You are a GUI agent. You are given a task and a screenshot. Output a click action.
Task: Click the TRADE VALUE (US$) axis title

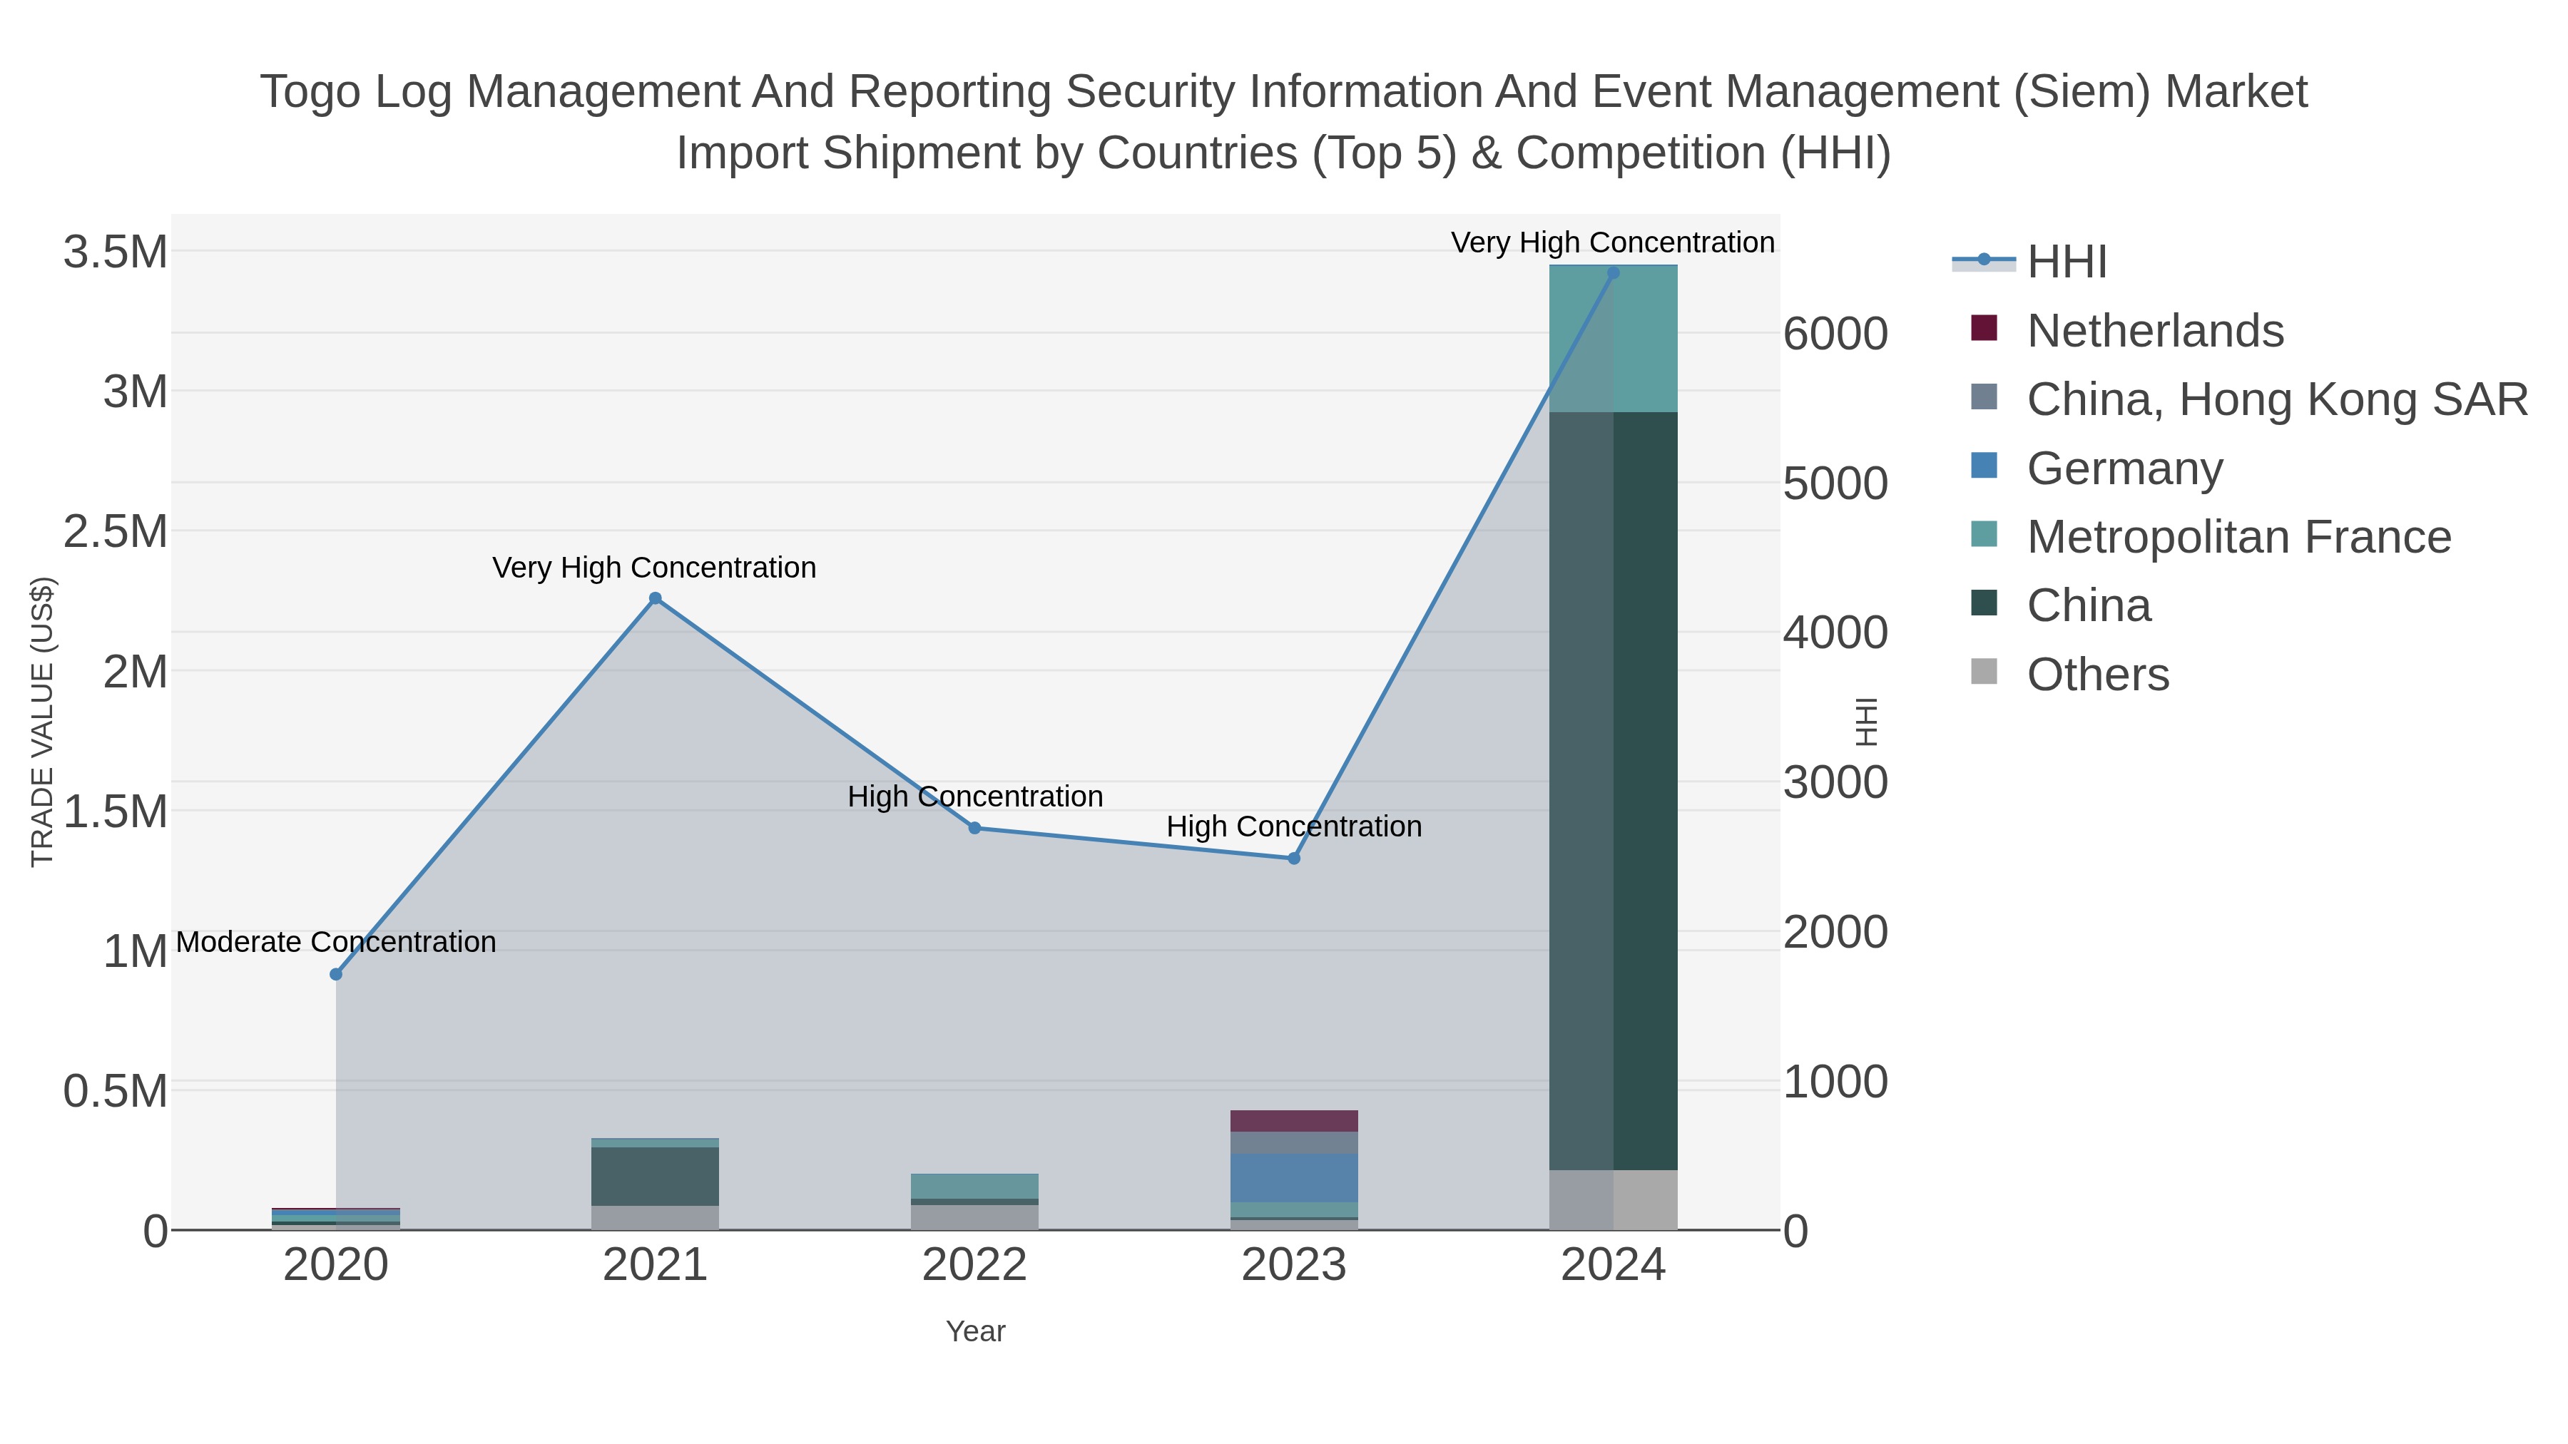[x=42, y=722]
